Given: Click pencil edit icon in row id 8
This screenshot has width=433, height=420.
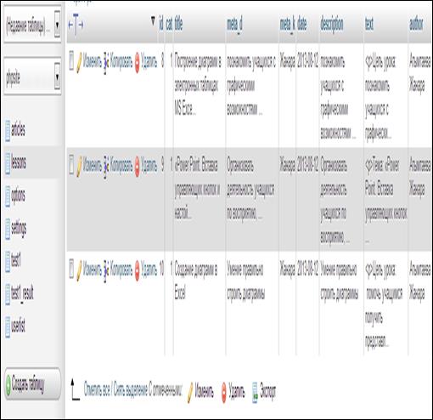Looking at the screenshot, I should point(80,63).
